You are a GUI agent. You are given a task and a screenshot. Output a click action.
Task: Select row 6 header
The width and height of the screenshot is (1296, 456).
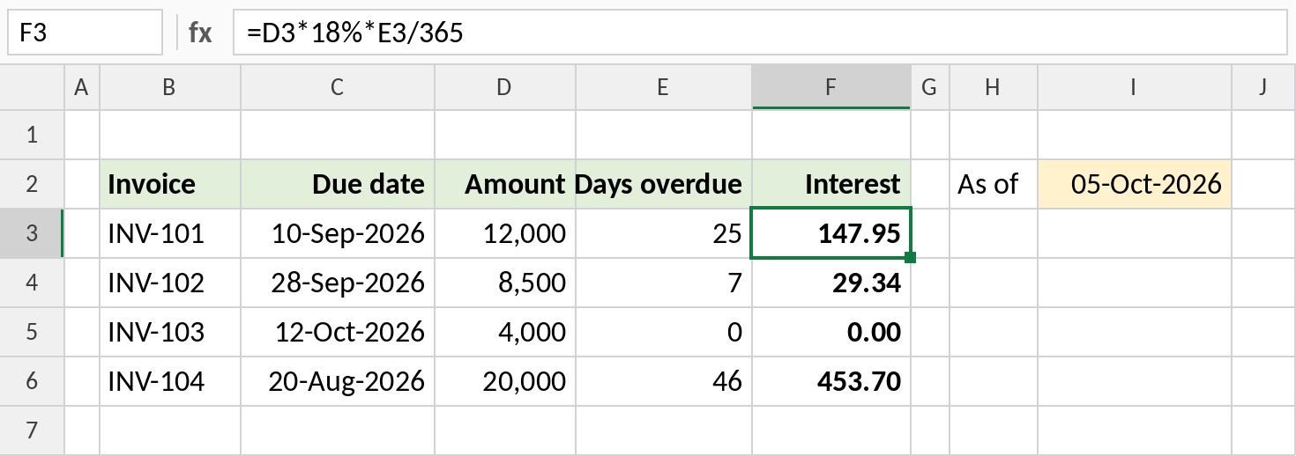[x=33, y=381]
